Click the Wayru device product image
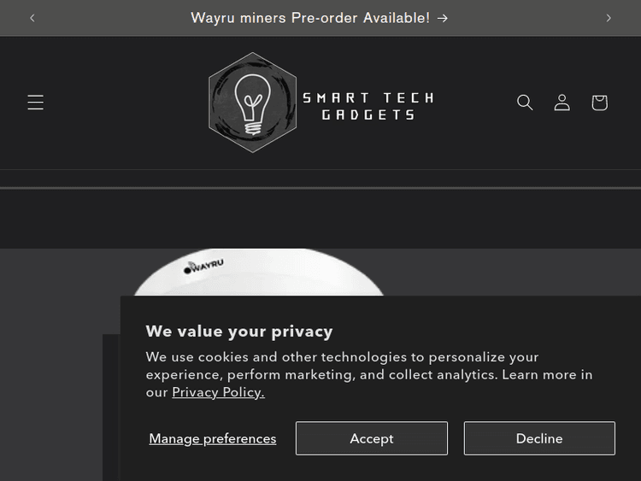 pyautogui.click(x=259, y=273)
